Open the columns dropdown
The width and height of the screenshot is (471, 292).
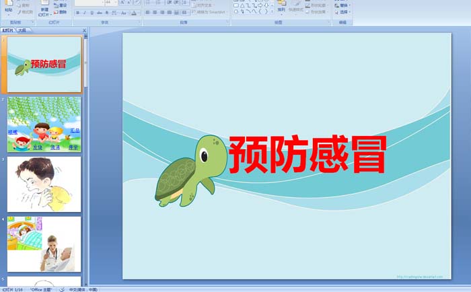coord(185,12)
